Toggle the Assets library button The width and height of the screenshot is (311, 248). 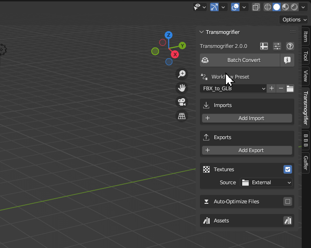coord(287,221)
